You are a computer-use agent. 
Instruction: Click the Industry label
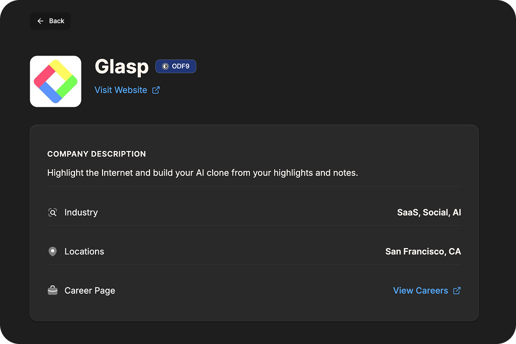tap(81, 212)
